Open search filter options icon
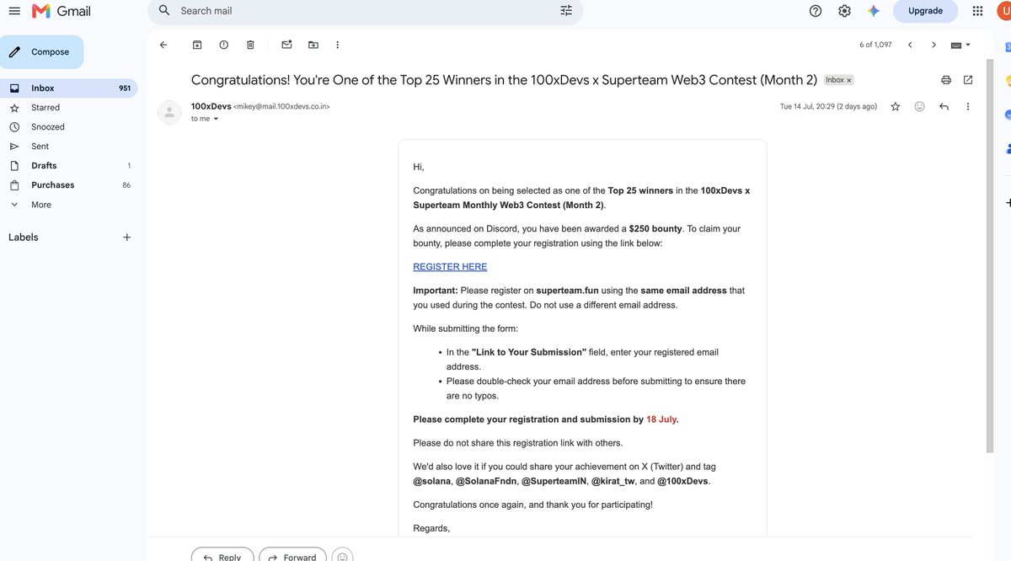 tap(566, 11)
